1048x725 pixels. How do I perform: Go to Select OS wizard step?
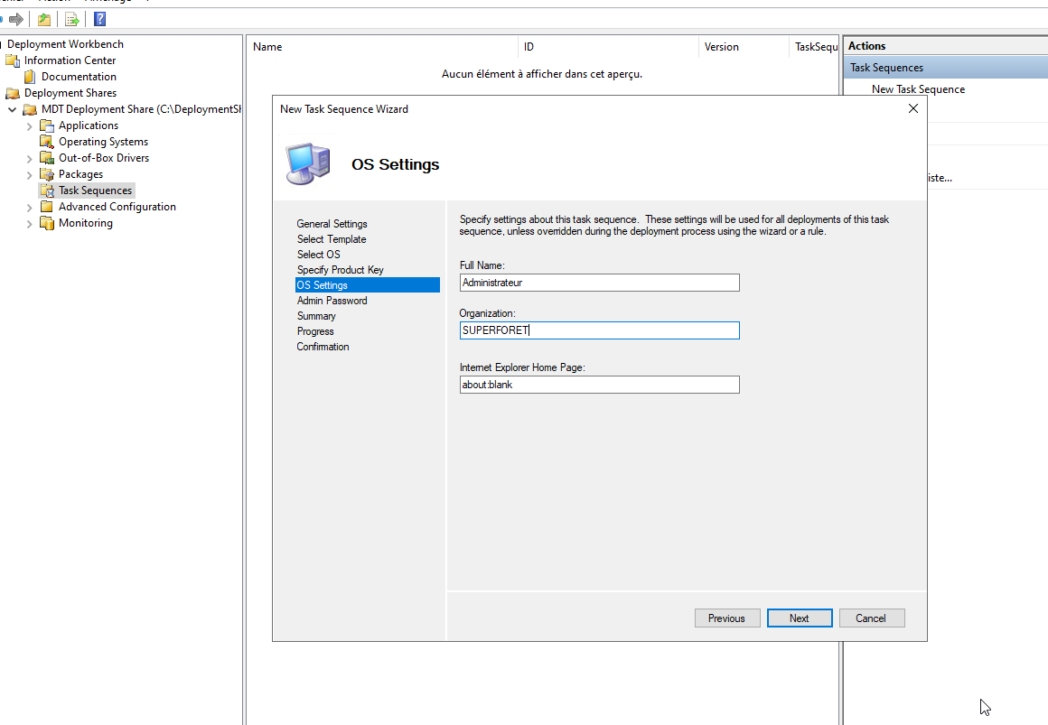(x=319, y=255)
